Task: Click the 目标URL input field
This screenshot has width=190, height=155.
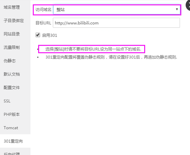Action: point(116,23)
